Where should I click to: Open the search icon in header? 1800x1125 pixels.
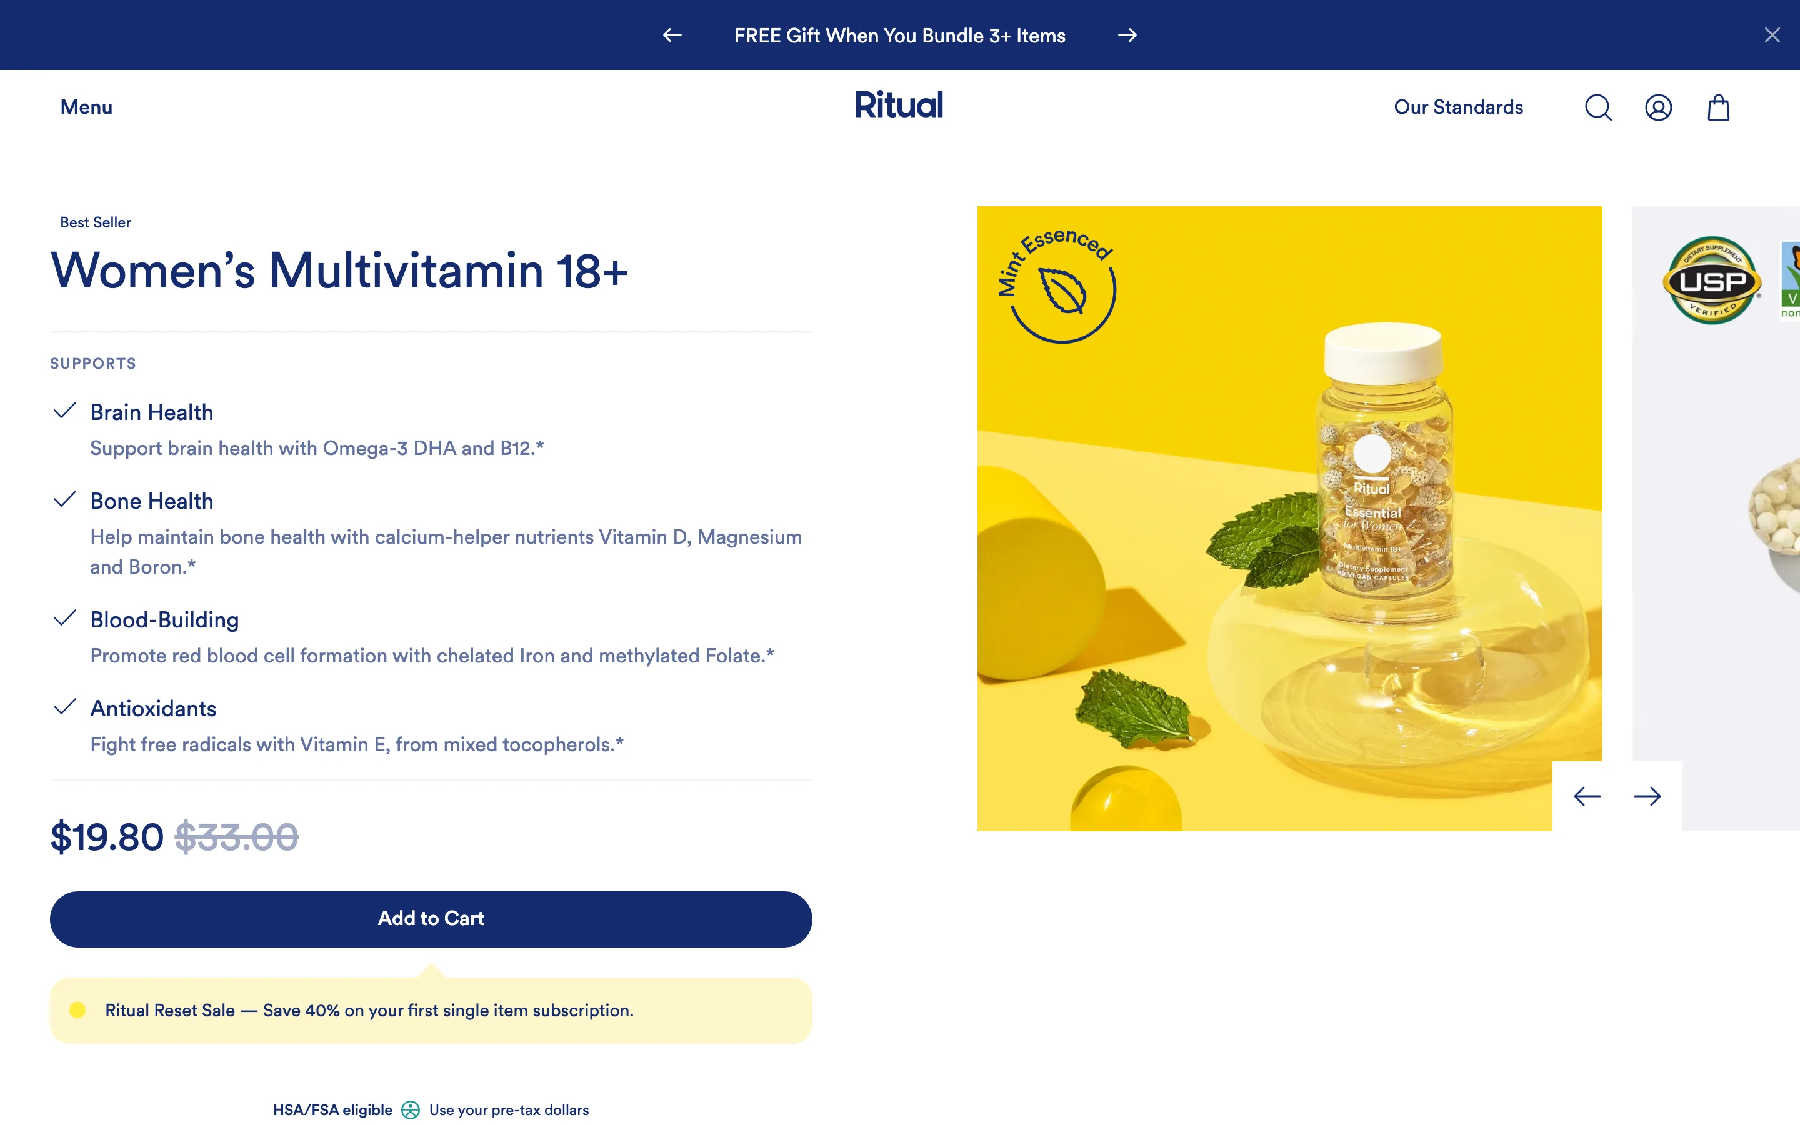pyautogui.click(x=1597, y=107)
